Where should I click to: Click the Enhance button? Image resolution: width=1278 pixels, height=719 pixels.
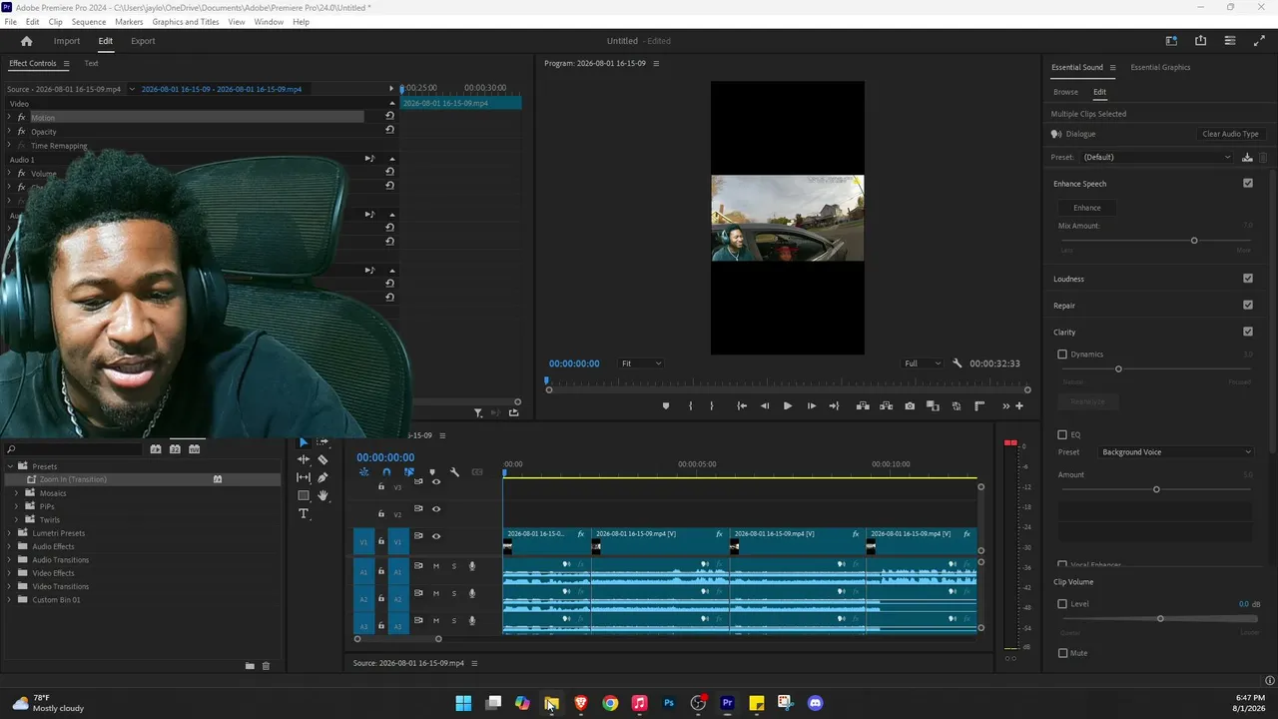[x=1087, y=208]
